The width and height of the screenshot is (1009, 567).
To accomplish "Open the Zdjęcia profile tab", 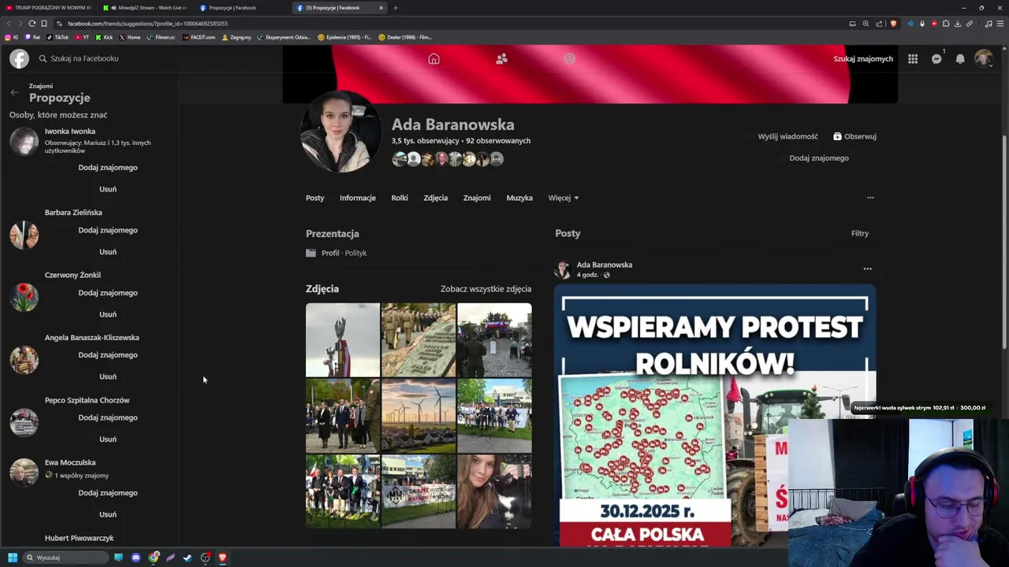I will pos(435,198).
